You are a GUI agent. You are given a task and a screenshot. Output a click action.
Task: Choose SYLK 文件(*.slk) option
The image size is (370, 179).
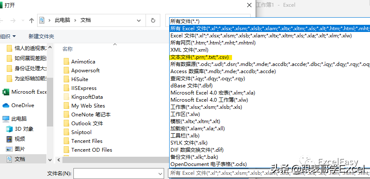270,143
